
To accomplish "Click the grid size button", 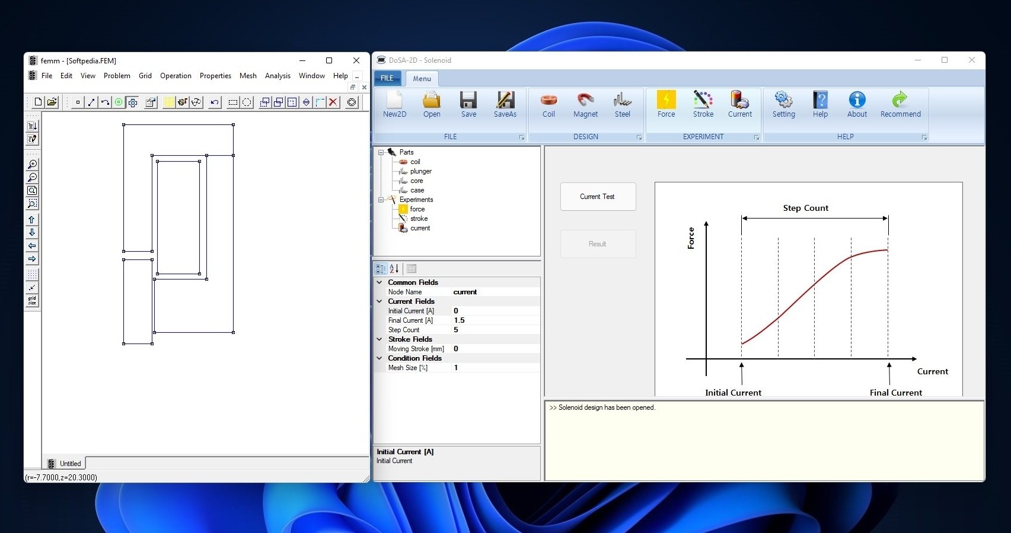I will [32, 301].
